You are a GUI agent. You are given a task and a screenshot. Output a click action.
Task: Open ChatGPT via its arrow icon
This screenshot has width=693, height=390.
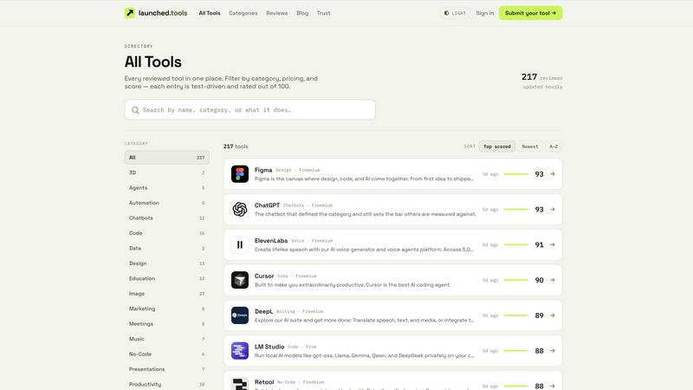click(x=553, y=209)
